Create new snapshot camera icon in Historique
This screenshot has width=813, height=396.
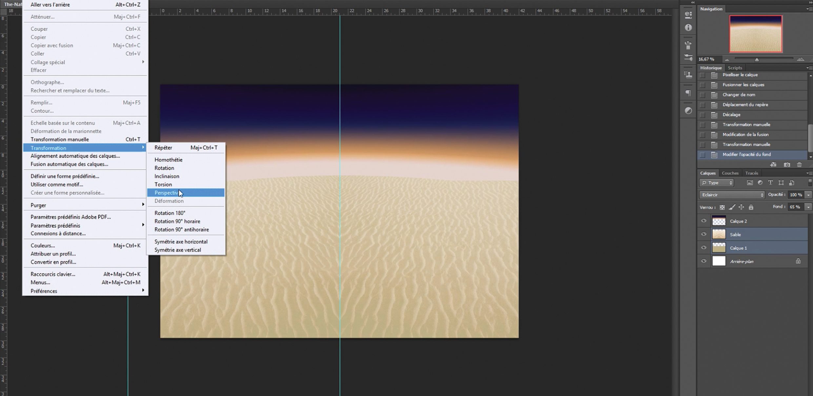coord(787,164)
